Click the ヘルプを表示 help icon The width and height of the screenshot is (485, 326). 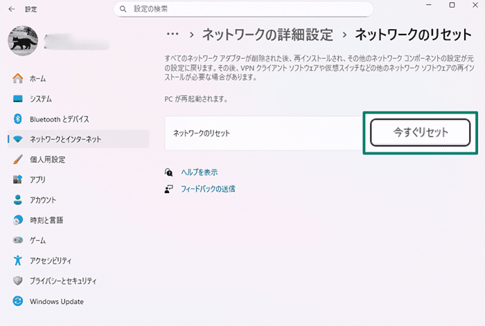coord(169,172)
